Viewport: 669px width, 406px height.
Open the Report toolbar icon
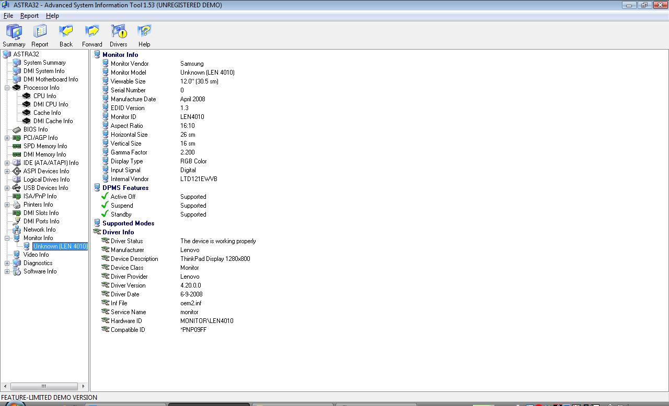(x=40, y=32)
